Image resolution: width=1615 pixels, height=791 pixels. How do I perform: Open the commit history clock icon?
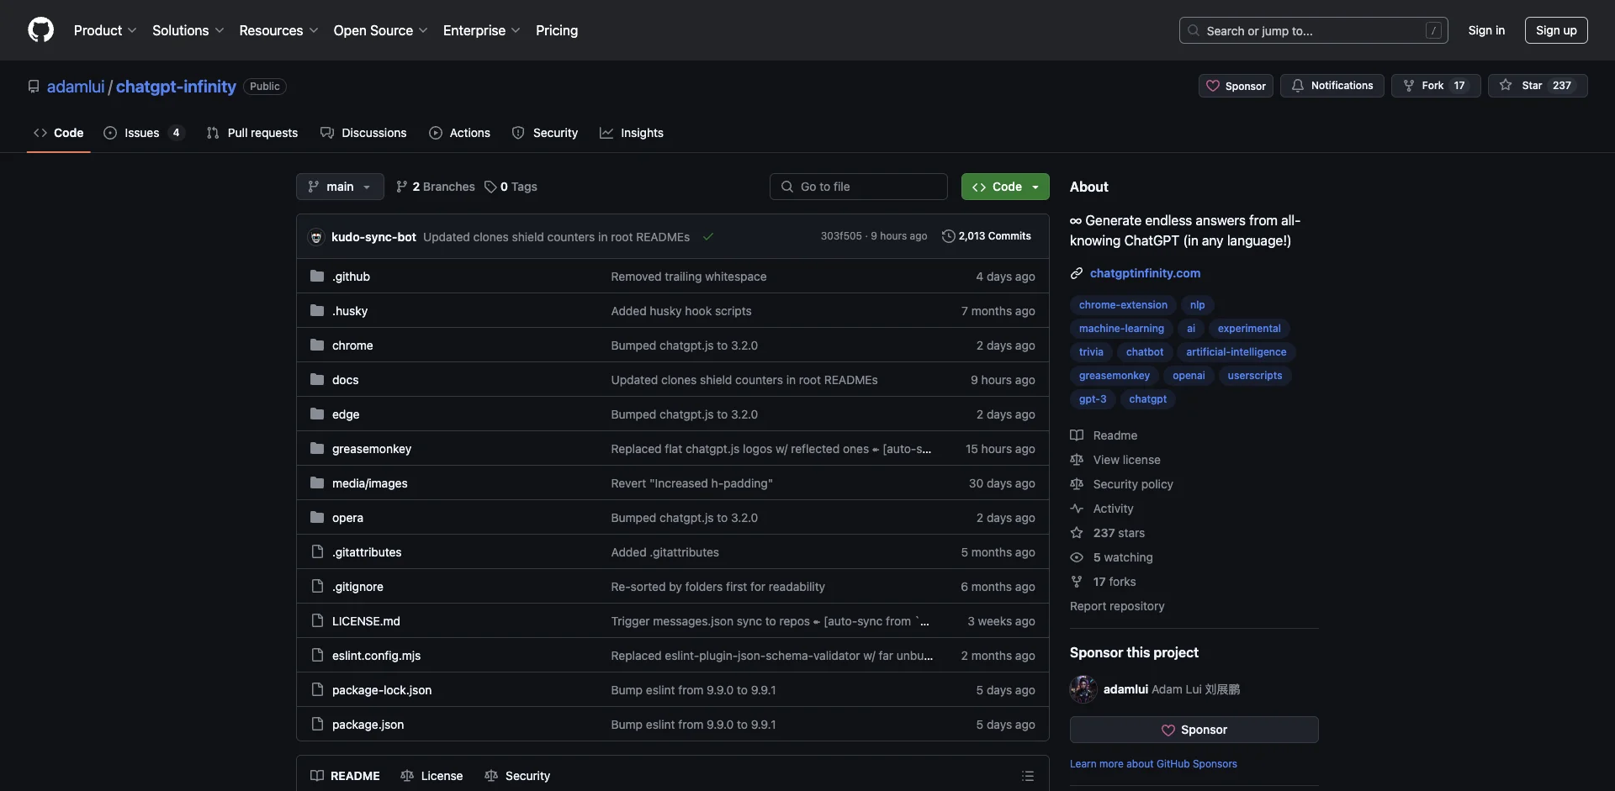click(948, 236)
